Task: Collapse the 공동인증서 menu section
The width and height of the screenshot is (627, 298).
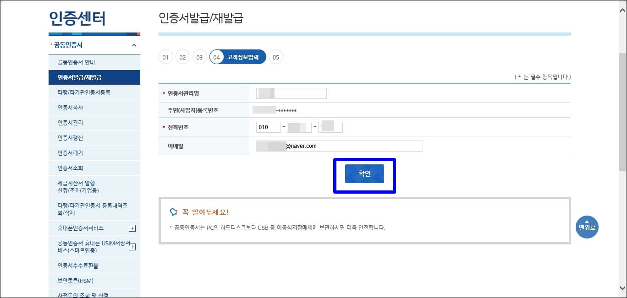Action: point(134,45)
